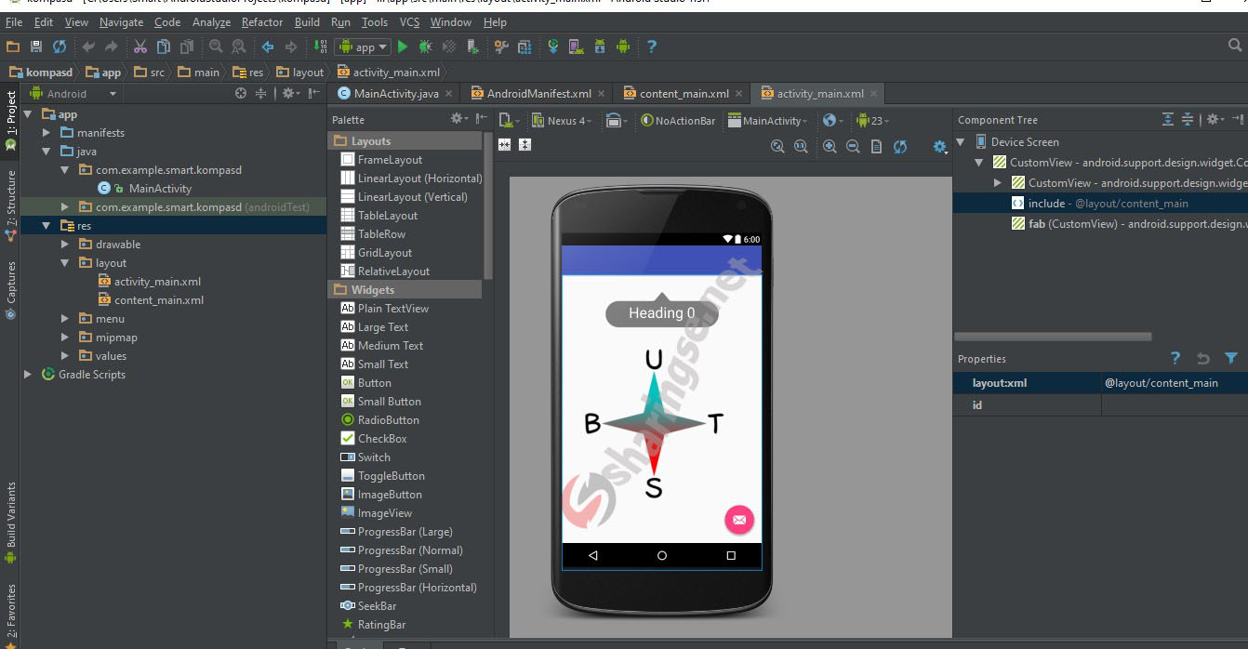Screen dimensions: 1248x649
Task: Open the Android Device Monitor icon
Action: pos(623,46)
